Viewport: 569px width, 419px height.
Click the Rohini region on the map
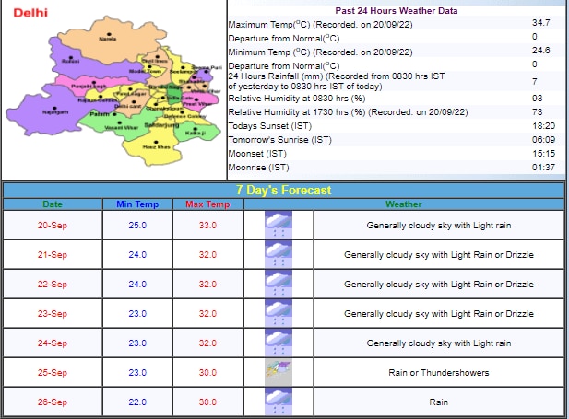[x=69, y=59]
